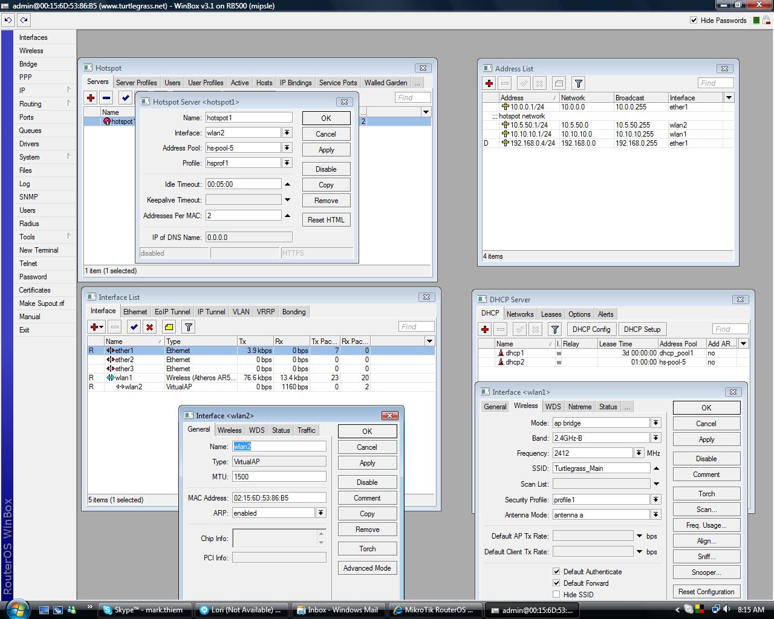Viewport: 774px width, 619px height.
Task: Switch to the Leases tab in DHCP Server
Action: (551, 314)
